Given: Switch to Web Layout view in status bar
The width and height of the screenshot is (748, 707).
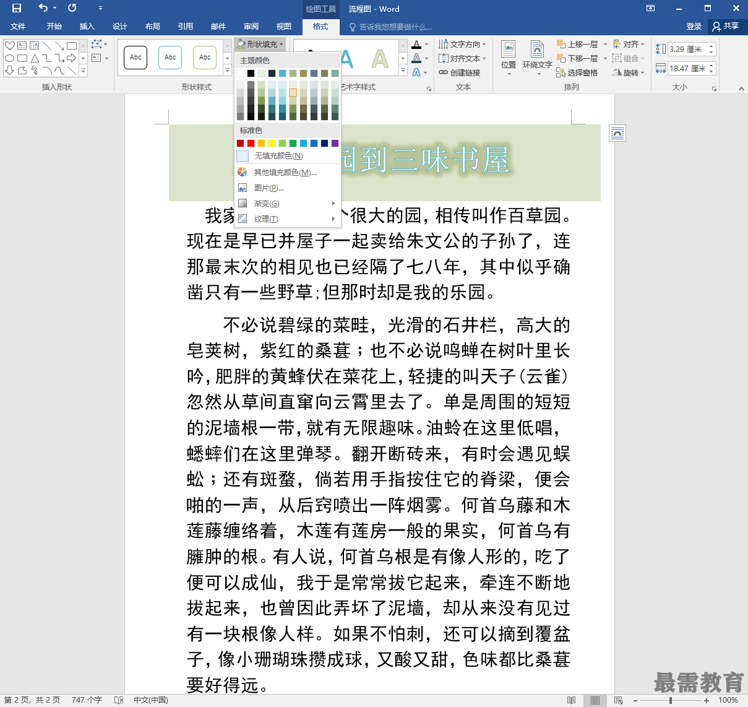Looking at the screenshot, I should click(x=618, y=700).
